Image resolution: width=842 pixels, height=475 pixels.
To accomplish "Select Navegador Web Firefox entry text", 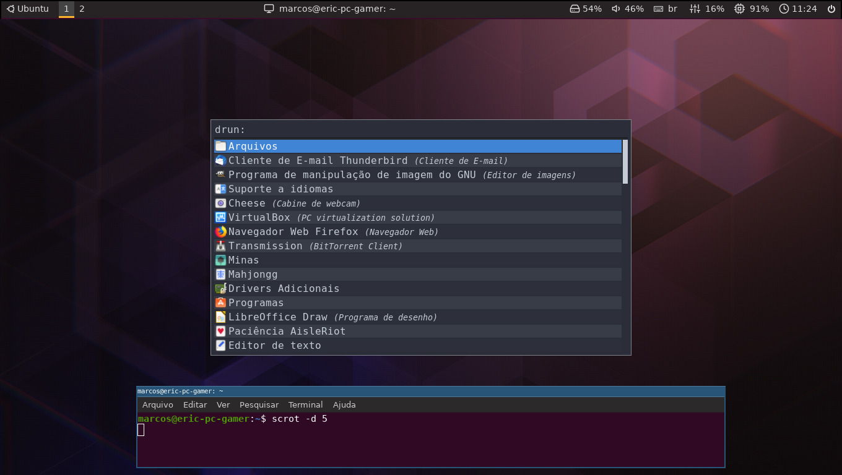I will [x=293, y=231].
